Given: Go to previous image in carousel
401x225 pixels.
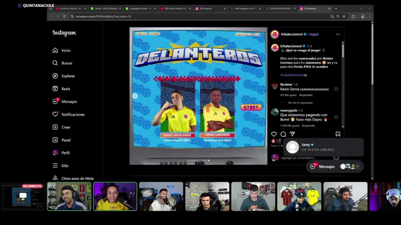Looking at the screenshot, I should click(135, 96).
